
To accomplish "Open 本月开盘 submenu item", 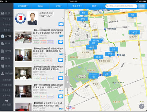I will click(x=7, y=25).
